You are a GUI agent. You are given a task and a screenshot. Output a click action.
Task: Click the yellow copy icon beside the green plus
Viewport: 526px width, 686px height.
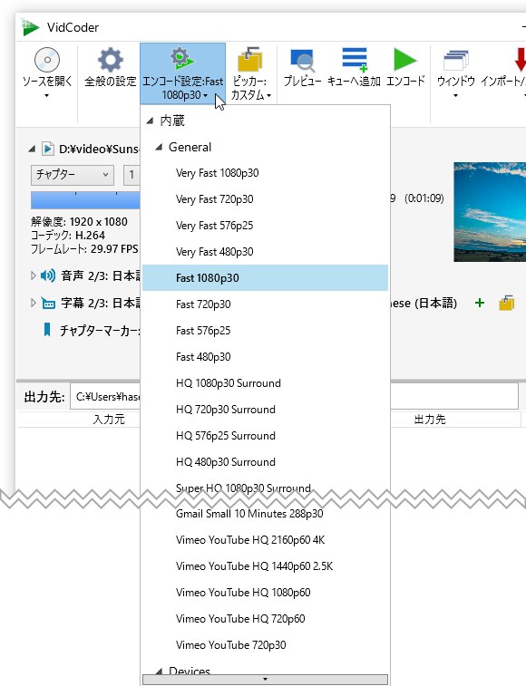[507, 303]
